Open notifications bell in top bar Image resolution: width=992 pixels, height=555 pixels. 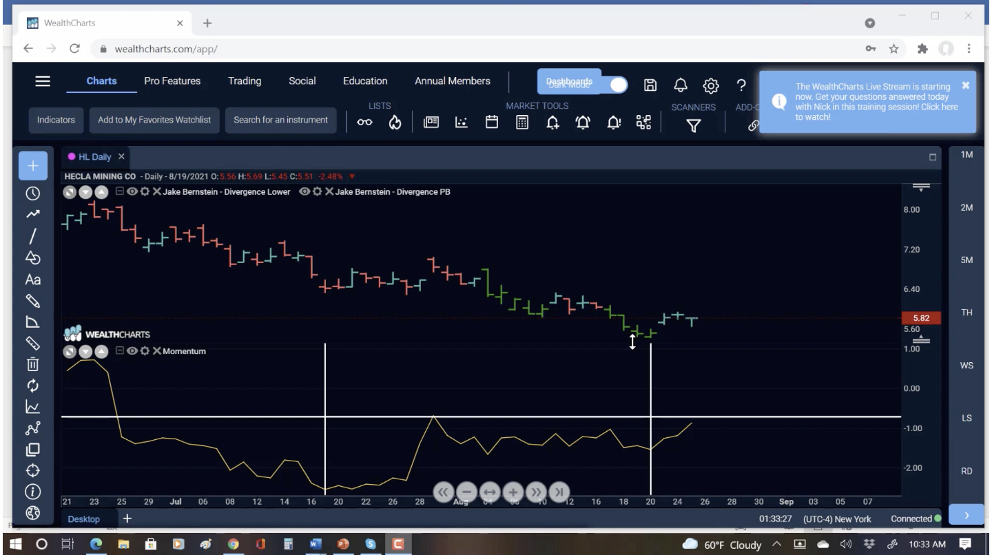coord(681,85)
